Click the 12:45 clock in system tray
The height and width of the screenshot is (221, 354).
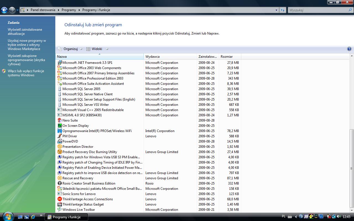click(346, 217)
